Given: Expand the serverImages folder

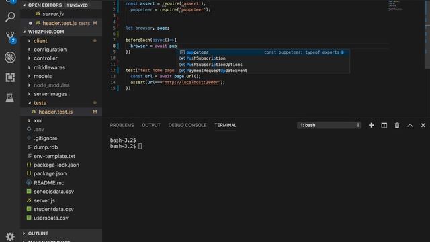Looking at the screenshot, I should point(30,94).
